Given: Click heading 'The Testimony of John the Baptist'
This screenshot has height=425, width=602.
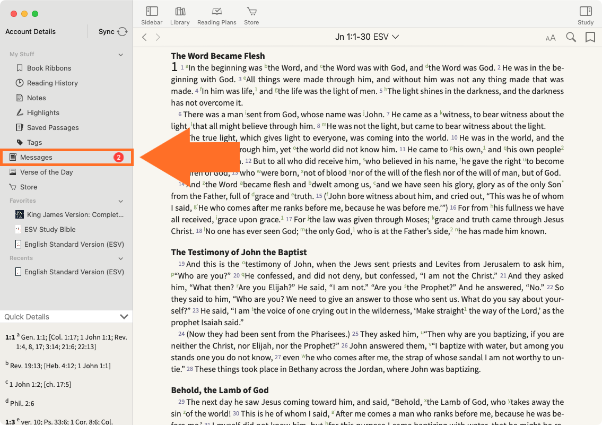Looking at the screenshot, I should pos(239,252).
